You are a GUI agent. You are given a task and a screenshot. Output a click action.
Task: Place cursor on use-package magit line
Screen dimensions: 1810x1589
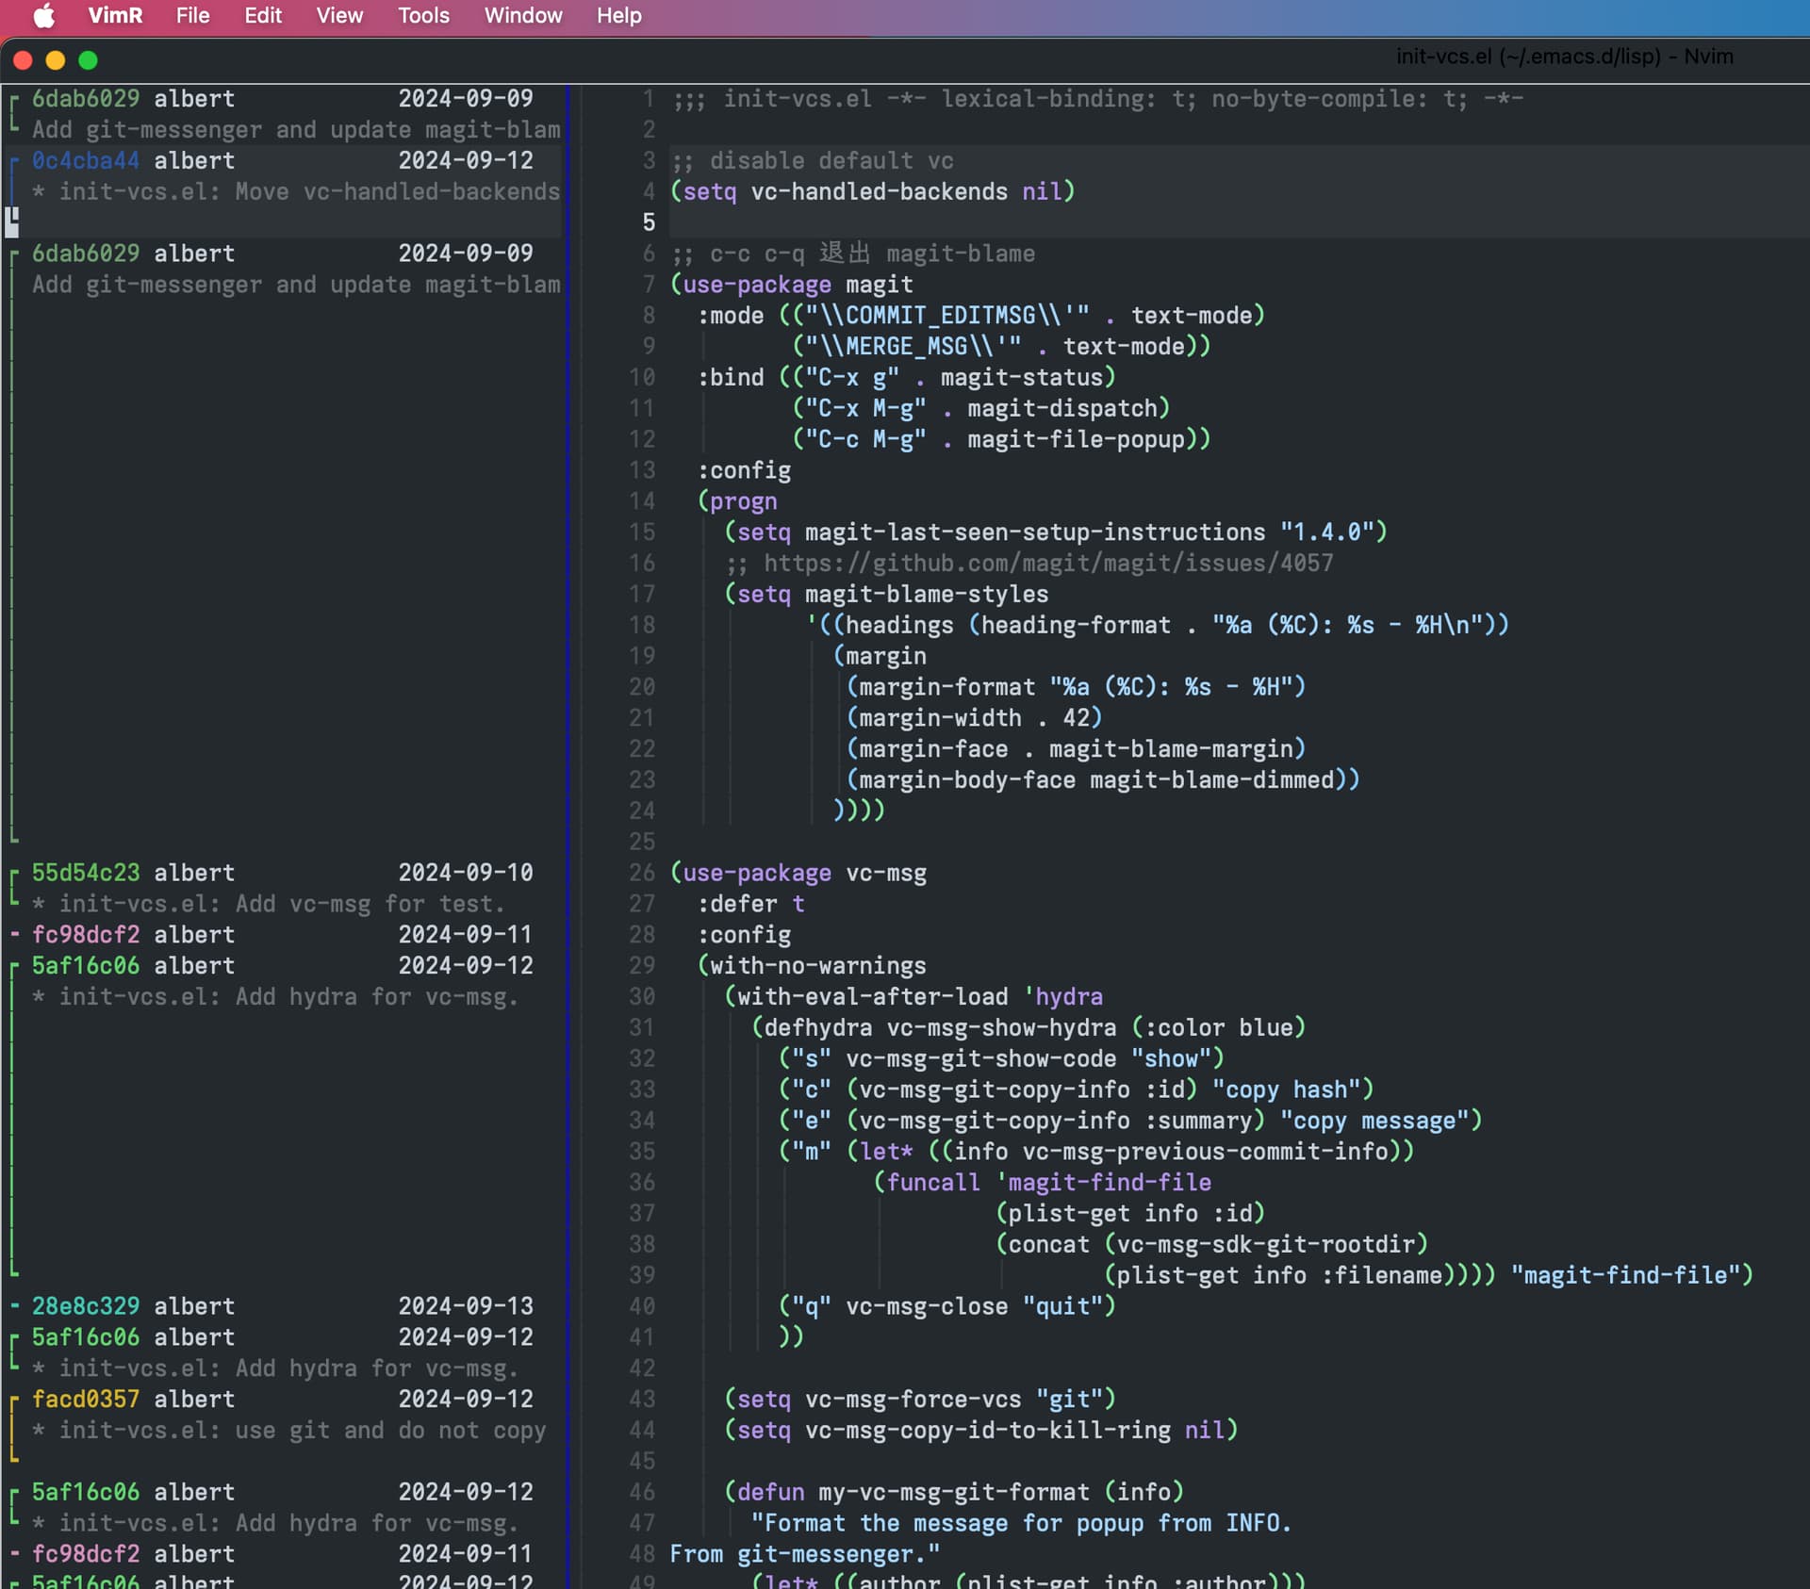[792, 285]
